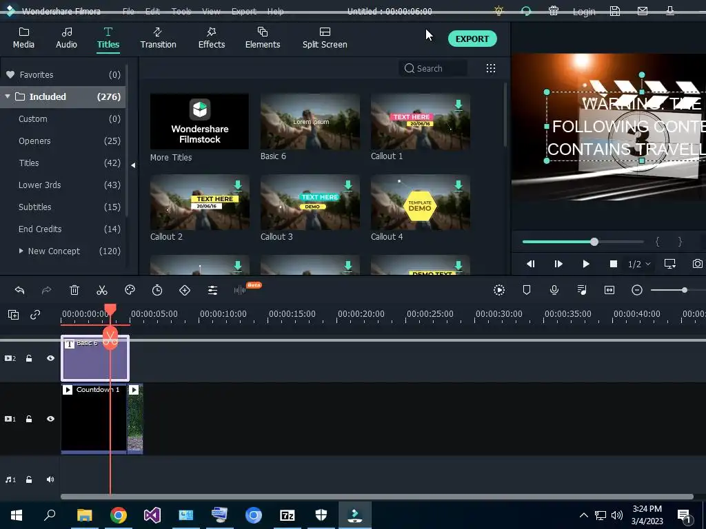This screenshot has height=529, width=706.
Task: Toggle the link clips chain icon
Action: (x=35, y=315)
